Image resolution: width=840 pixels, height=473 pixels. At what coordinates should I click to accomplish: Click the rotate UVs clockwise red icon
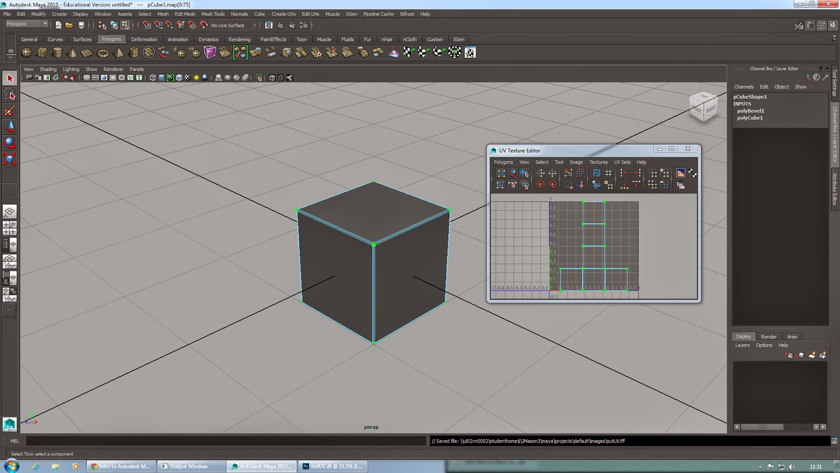[x=552, y=184]
